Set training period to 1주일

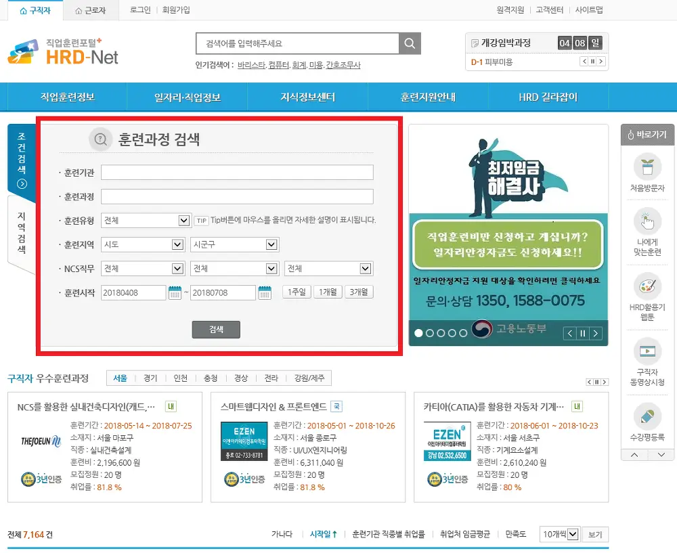pyautogui.click(x=297, y=292)
